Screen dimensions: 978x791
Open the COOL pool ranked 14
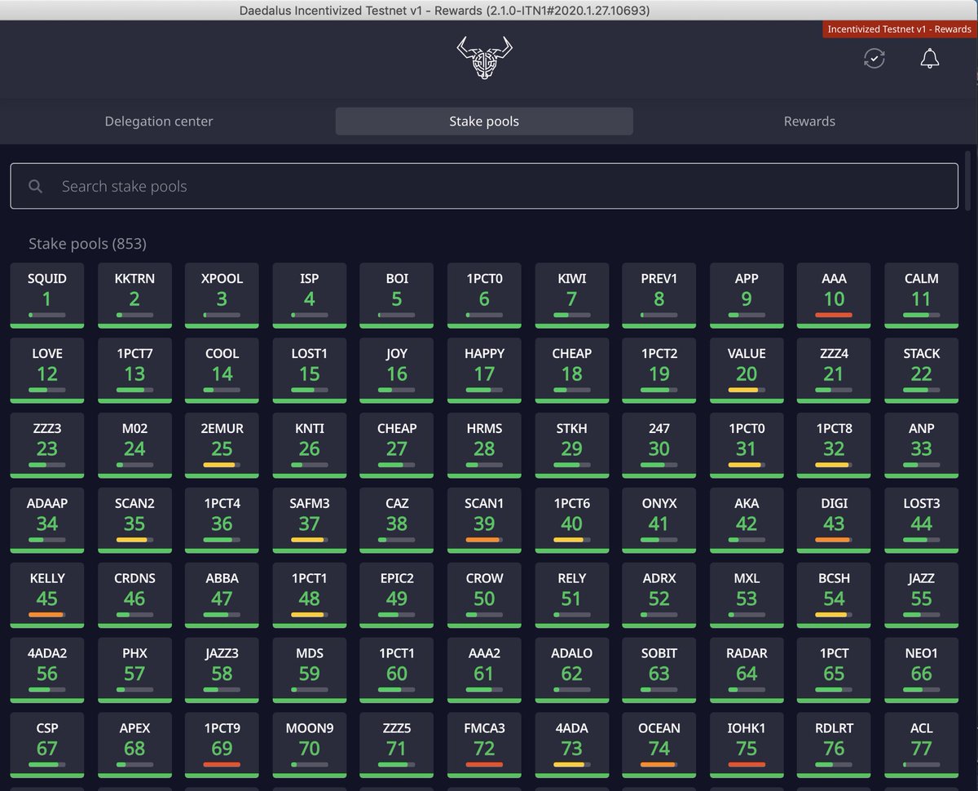point(222,370)
